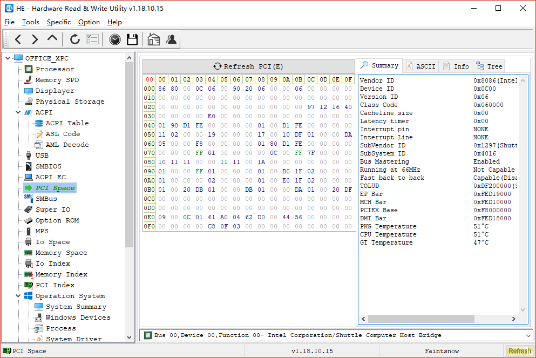The image size is (536, 358).
Task: Click the floppy disk Save icon
Action: point(132,39)
